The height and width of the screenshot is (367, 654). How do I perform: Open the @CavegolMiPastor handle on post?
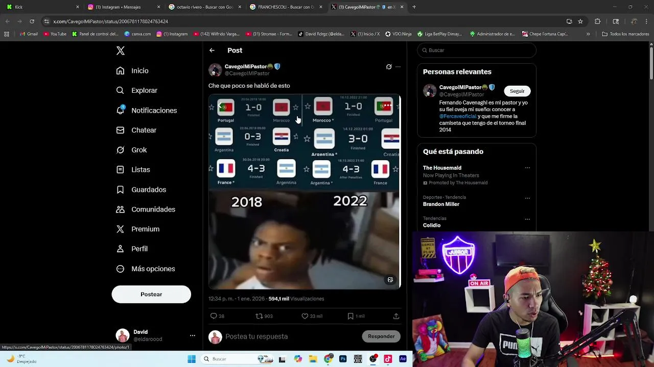(x=247, y=73)
